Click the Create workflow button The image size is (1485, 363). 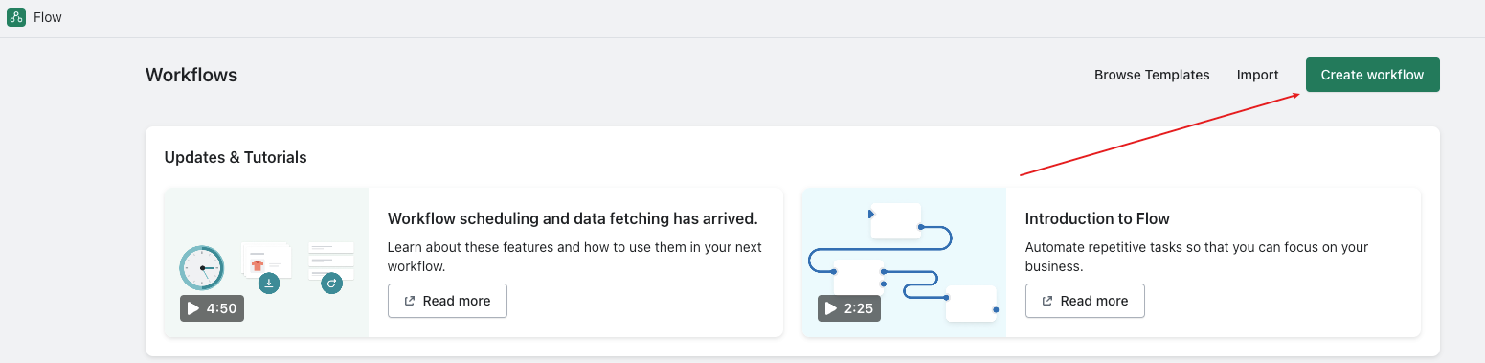1372,75
